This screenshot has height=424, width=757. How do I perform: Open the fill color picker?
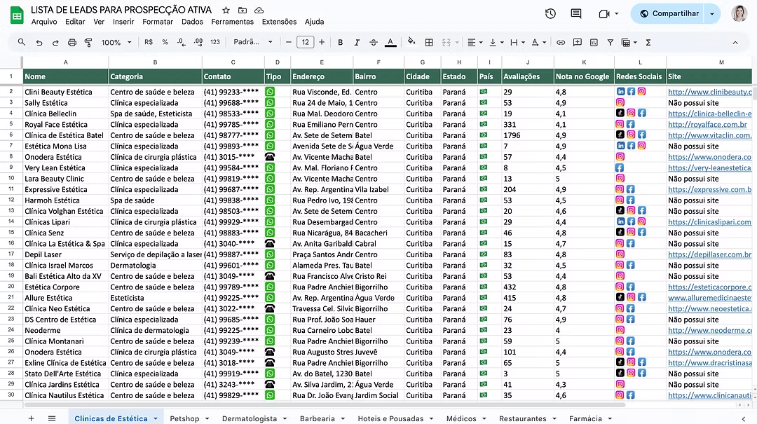coord(411,42)
